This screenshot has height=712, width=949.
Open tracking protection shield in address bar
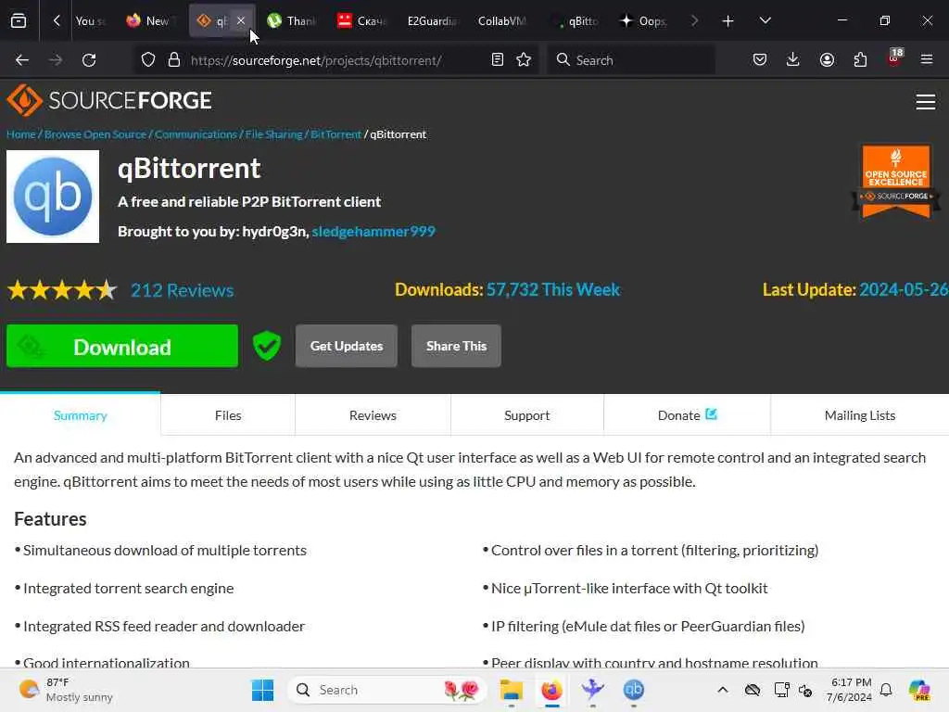tap(148, 60)
